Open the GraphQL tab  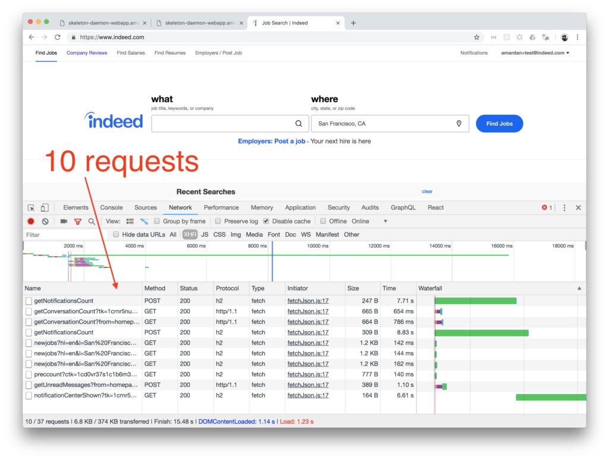coord(403,207)
